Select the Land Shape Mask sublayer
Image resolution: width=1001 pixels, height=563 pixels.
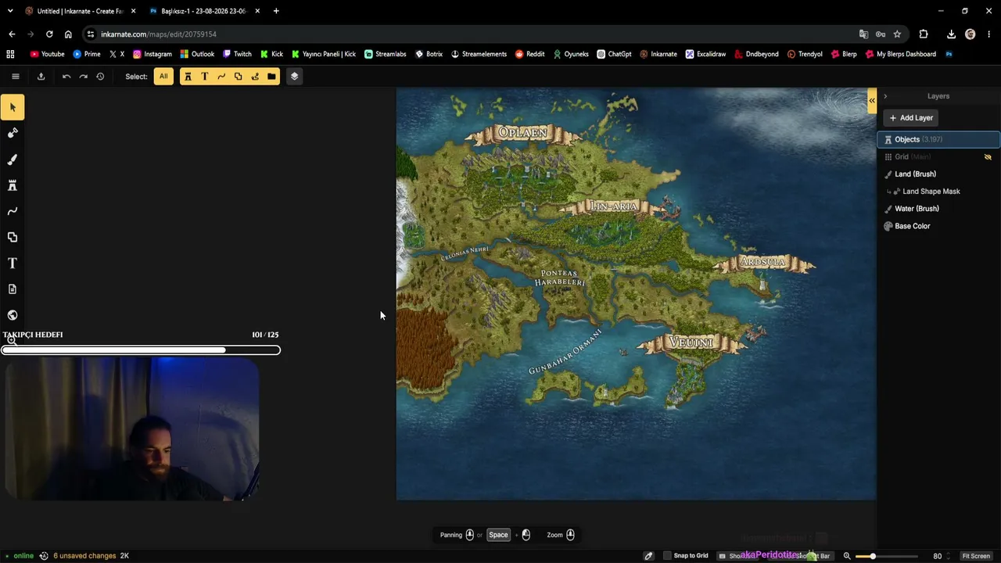[938, 191]
